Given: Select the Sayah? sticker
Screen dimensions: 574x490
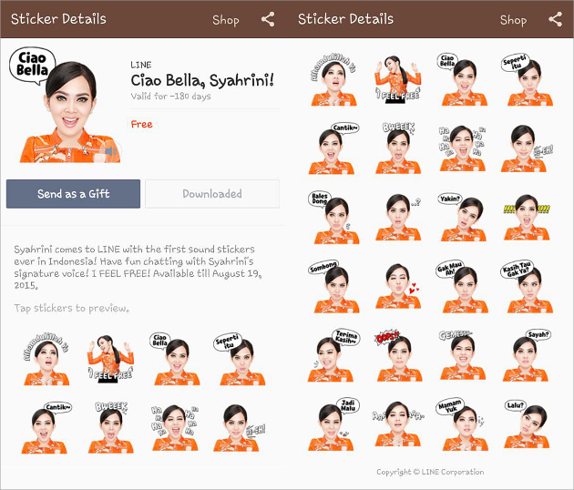Looking at the screenshot, I should point(527,355).
